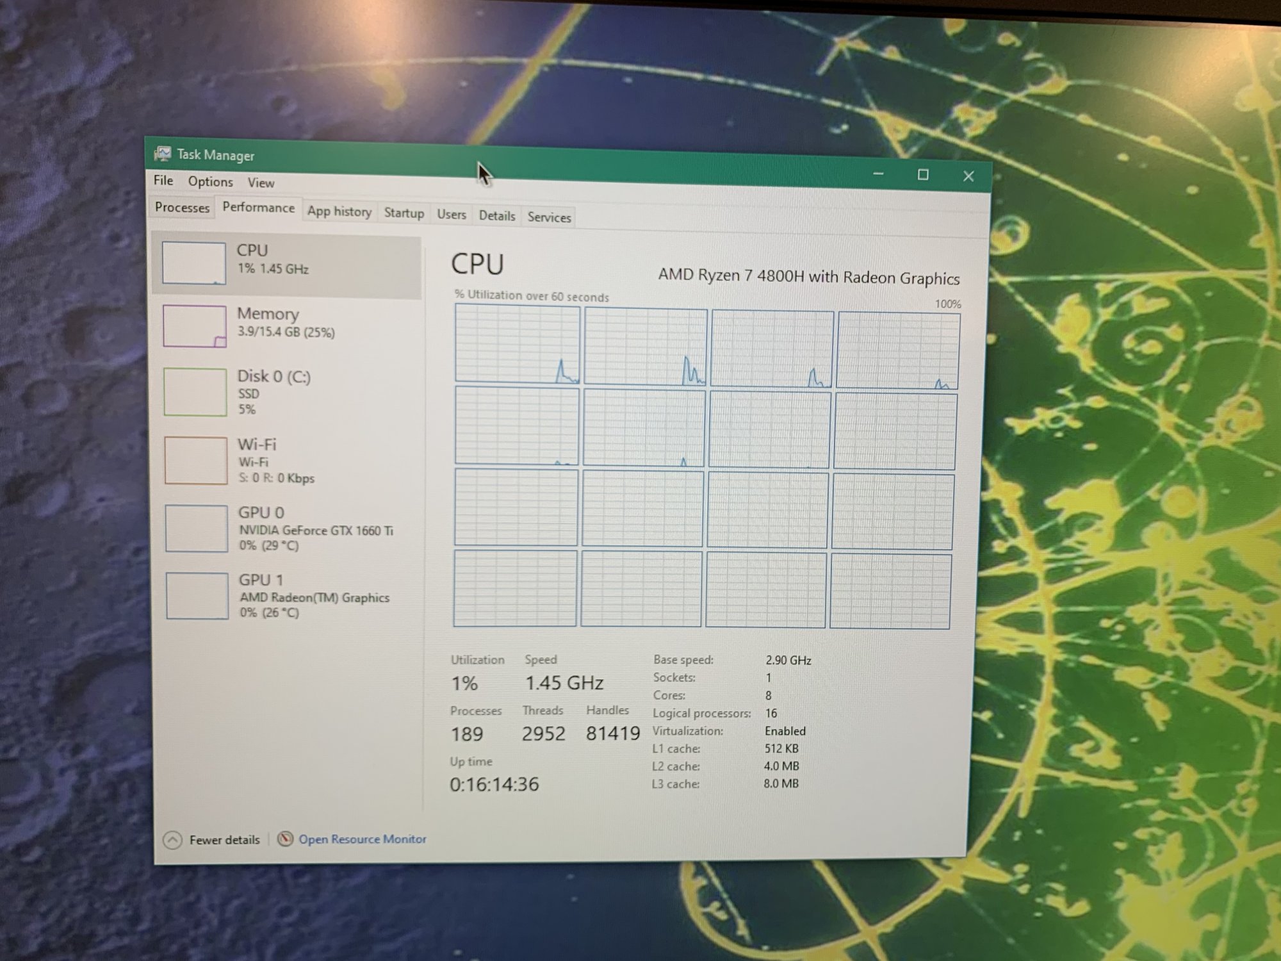Viewport: 1281px width, 961px height.
Task: Collapse view with Fewer details chevron
Action: (x=172, y=840)
